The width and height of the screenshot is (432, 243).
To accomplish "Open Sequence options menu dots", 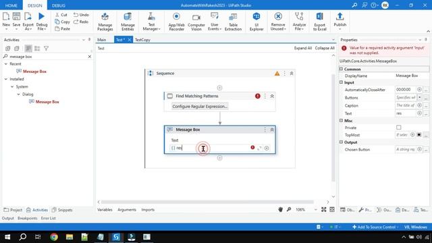I will (285, 74).
